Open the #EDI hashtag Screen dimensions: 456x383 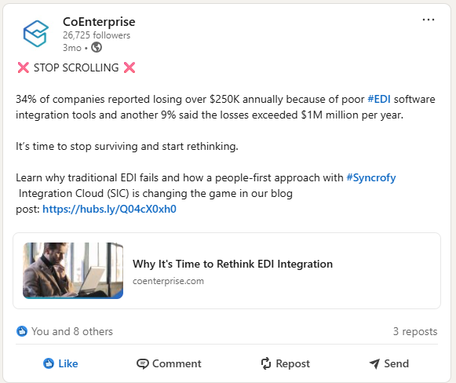pos(379,99)
